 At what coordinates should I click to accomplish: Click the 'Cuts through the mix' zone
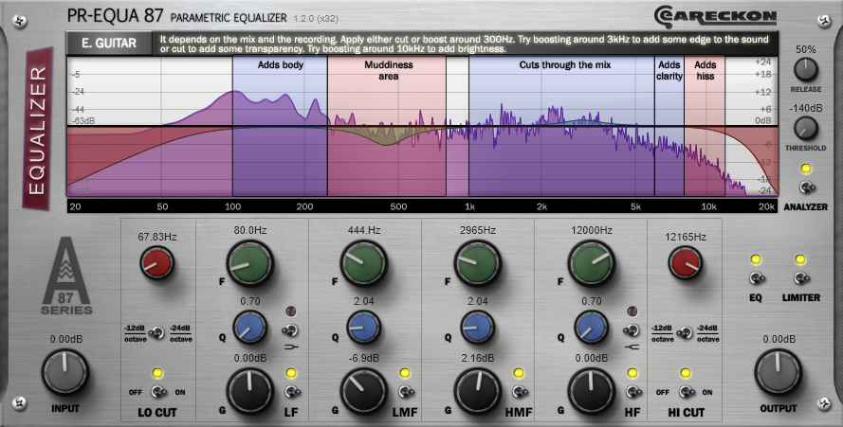coord(561,126)
